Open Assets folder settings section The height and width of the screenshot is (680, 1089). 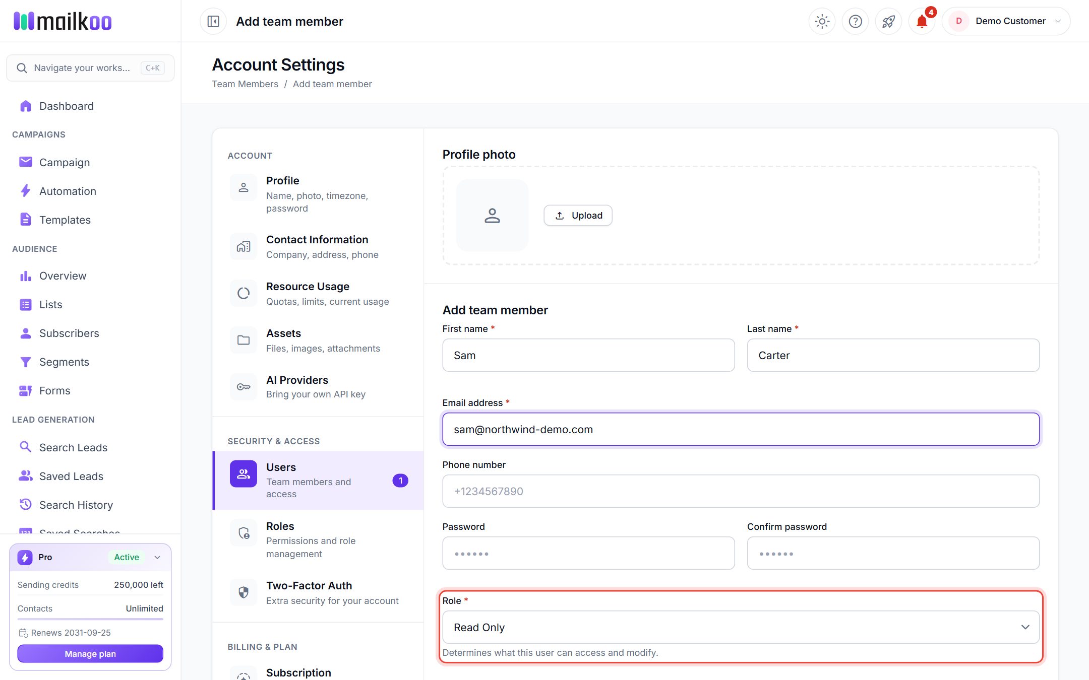click(318, 340)
